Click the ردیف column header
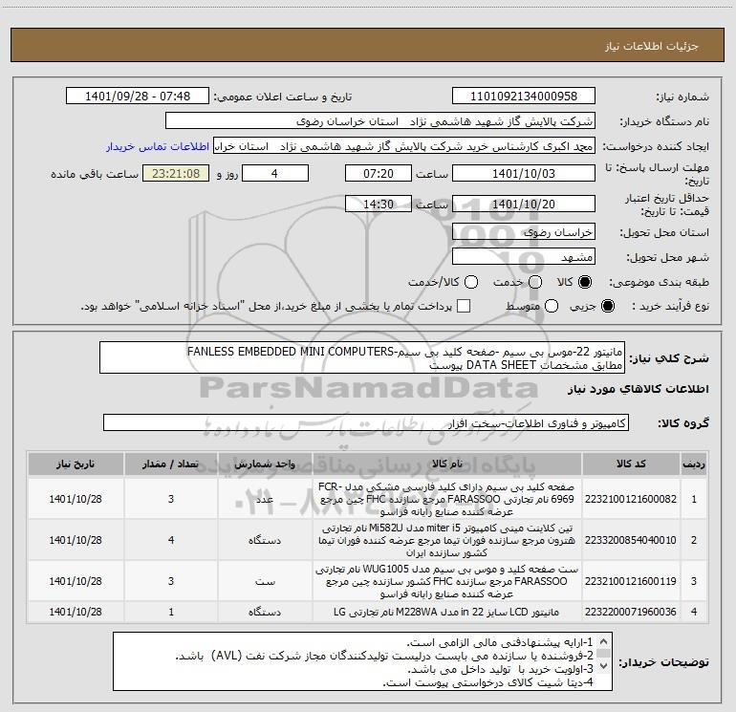This screenshot has width=736, height=712. click(x=694, y=464)
